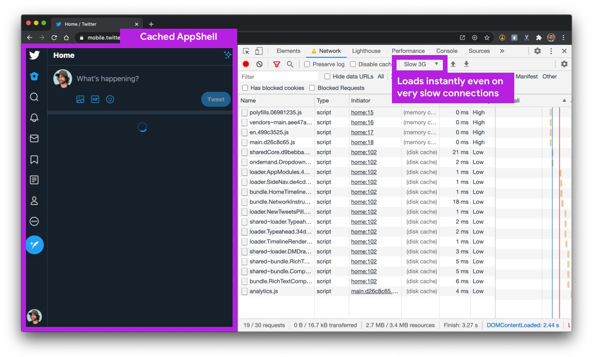
Task: Open Notifications bell in Twitter sidebar
Action: (x=34, y=118)
